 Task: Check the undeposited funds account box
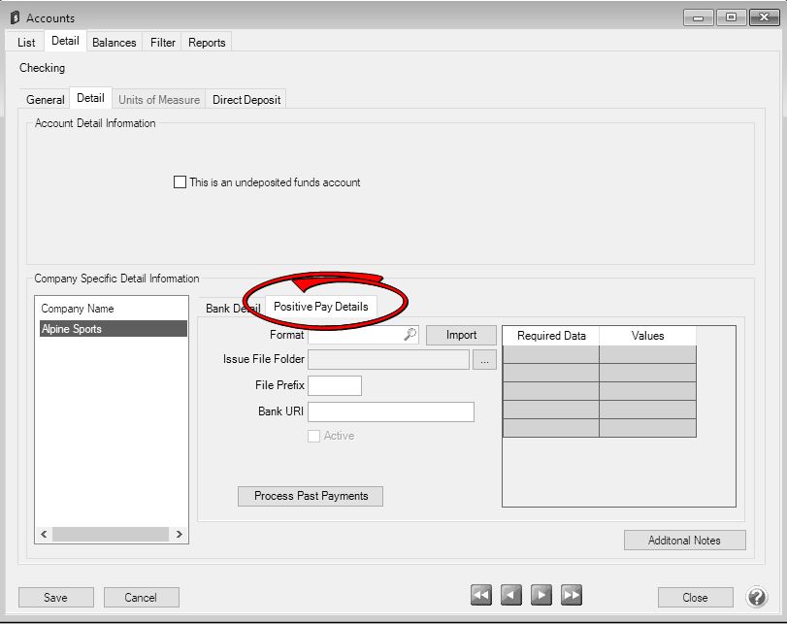pos(180,182)
